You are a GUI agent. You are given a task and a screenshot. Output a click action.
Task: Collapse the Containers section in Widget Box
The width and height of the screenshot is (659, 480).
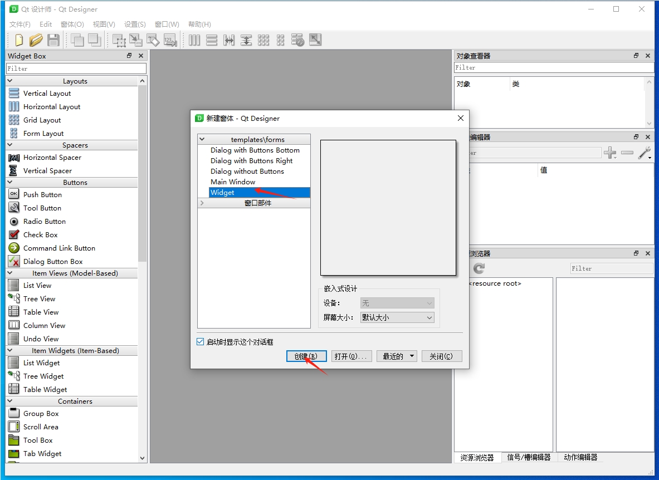click(10, 401)
